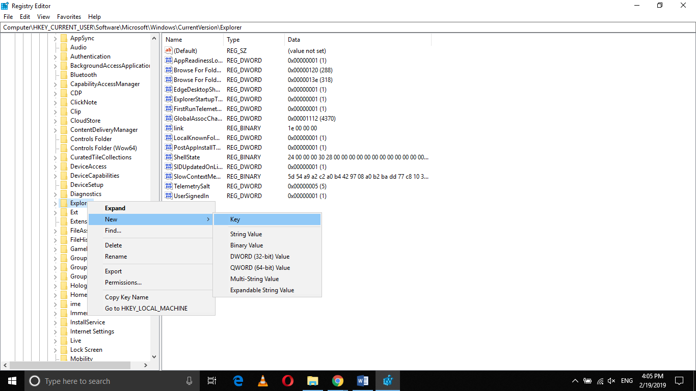Viewport: 696px width, 391px height.
Task: Click the AppSync folder icon
Action: pyautogui.click(x=64, y=38)
